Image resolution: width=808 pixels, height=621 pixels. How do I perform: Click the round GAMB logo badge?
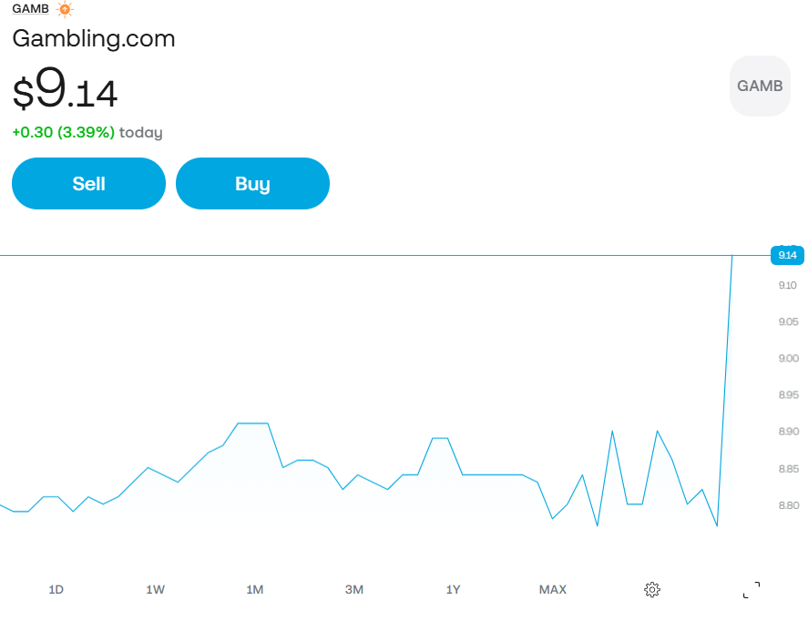click(x=760, y=87)
